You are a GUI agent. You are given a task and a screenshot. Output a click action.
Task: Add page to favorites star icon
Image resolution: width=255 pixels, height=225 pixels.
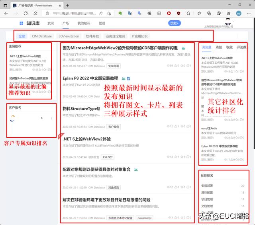[109, 13]
